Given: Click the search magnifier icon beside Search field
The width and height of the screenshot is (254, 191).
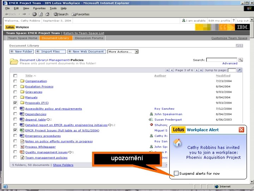Looking at the screenshot, I should pyautogui.click(x=241, y=60).
